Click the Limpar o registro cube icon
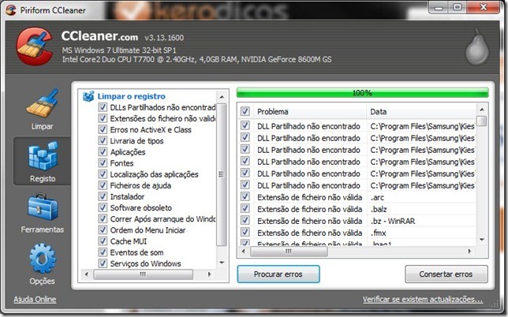The height and width of the screenshot is (317, 508). pyautogui.click(x=88, y=96)
